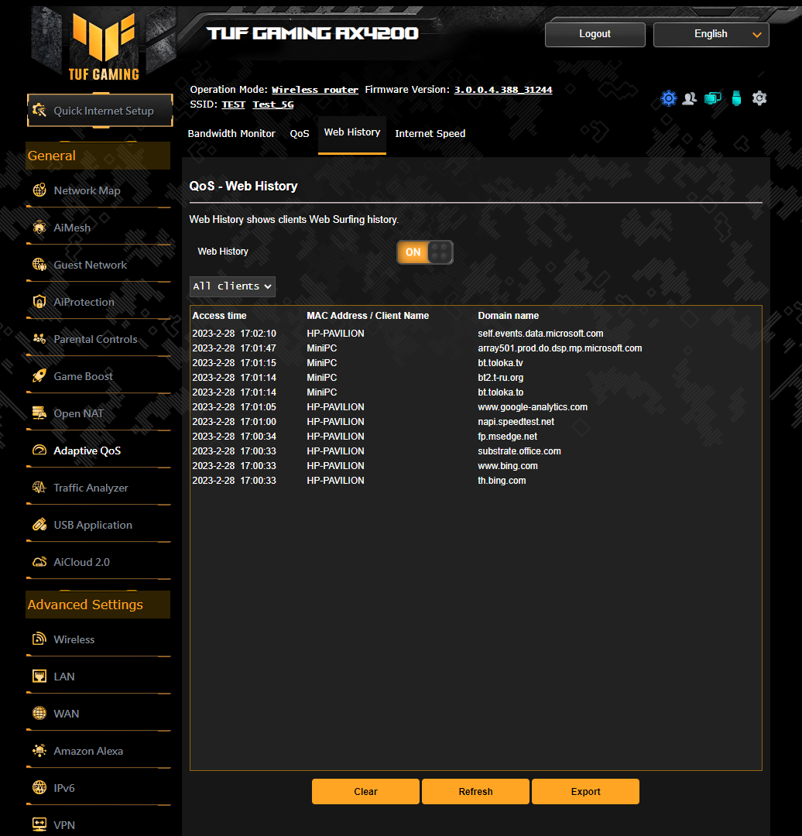Open the All clients dropdown

click(232, 286)
